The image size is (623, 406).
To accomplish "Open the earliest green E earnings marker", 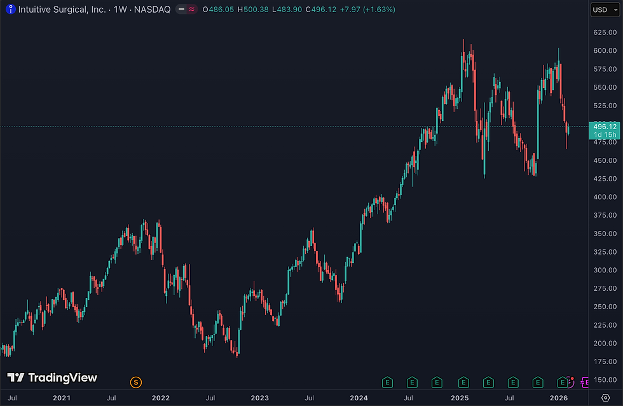I will tap(387, 382).
